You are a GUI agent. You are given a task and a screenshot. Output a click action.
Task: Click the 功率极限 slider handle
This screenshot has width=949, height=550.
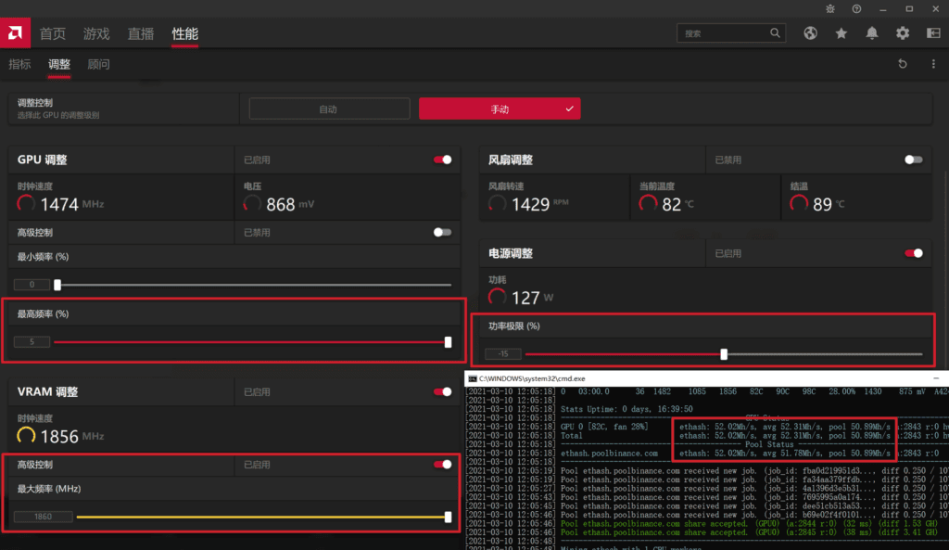724,353
